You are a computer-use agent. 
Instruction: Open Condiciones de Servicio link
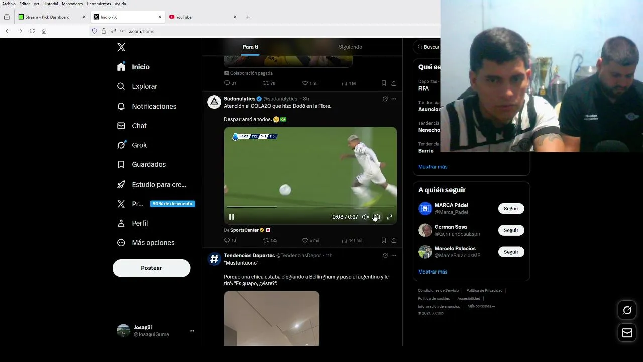tap(439, 291)
